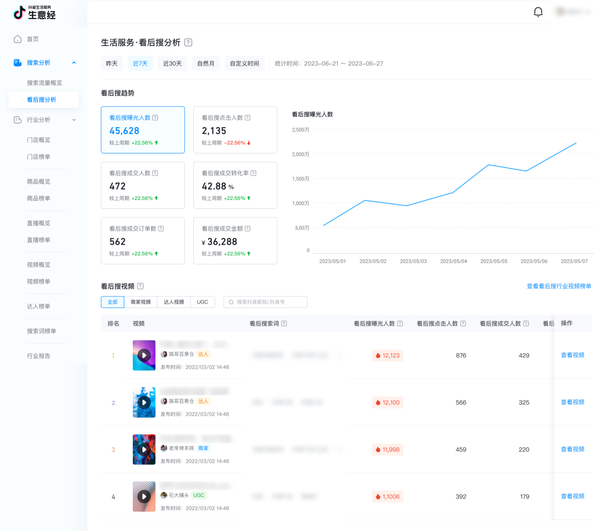Click help icon next to 生活服务·看后搜分析 title
Viewport: 605px width, 531px height.
(188, 43)
